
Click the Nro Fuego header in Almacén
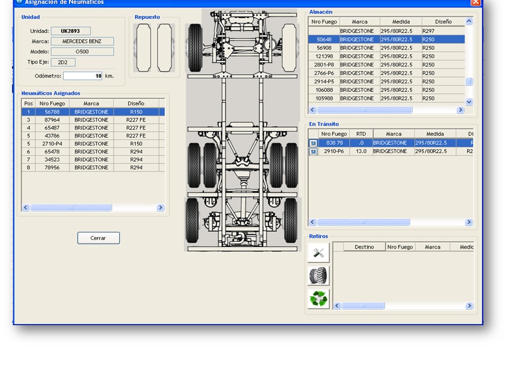point(324,22)
